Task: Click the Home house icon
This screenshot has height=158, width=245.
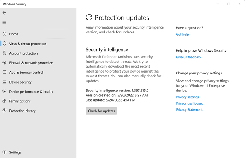Action: coord(5,34)
